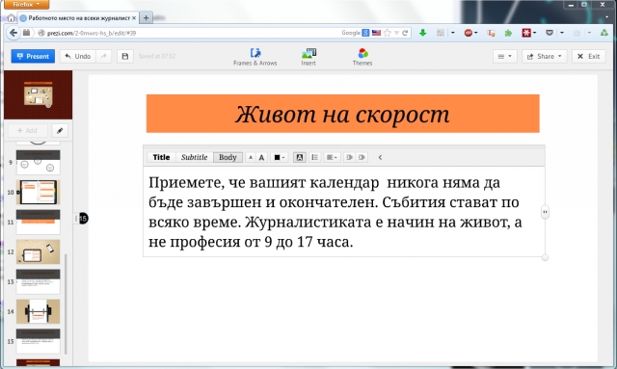Click the Pocket toolbar icon
Viewport: 617px width, 369px height.
(x=550, y=33)
